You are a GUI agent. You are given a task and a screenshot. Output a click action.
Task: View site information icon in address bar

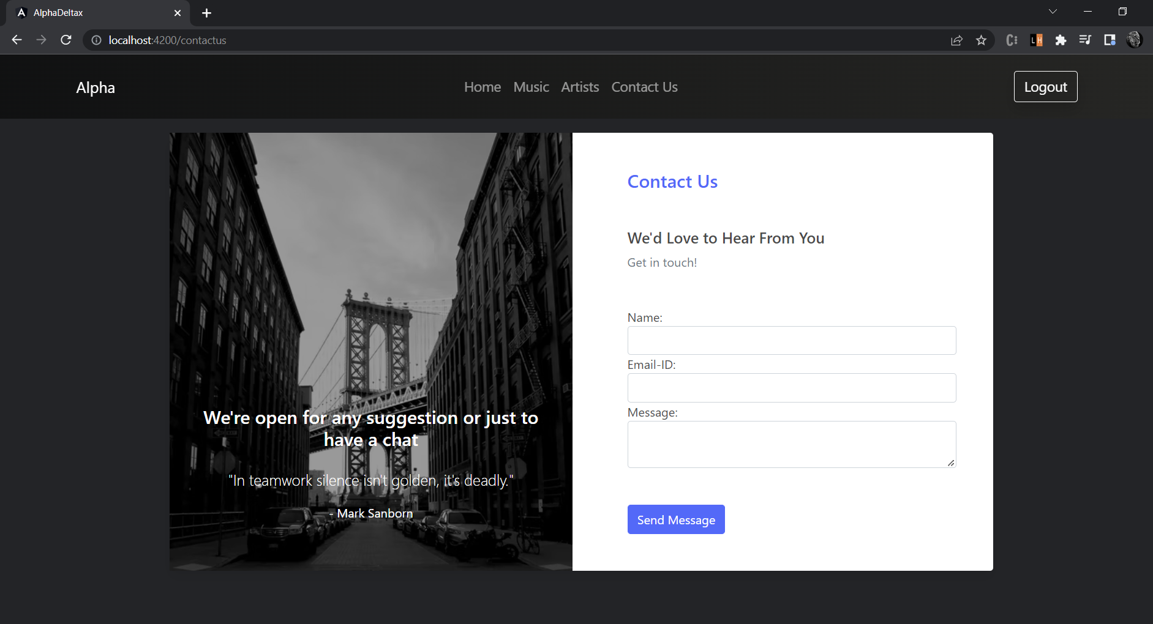point(96,40)
